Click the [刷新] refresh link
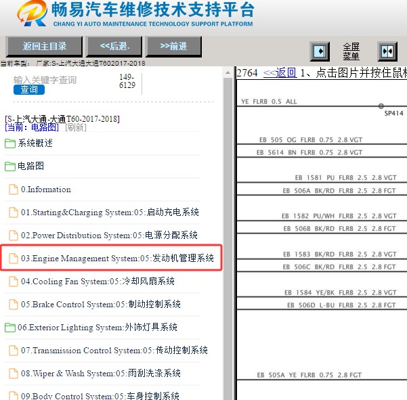The width and height of the screenshot is (407, 400). (x=76, y=127)
